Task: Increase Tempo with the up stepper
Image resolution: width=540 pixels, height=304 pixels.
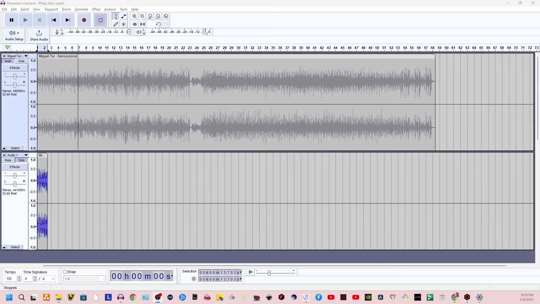Action: tap(19, 277)
